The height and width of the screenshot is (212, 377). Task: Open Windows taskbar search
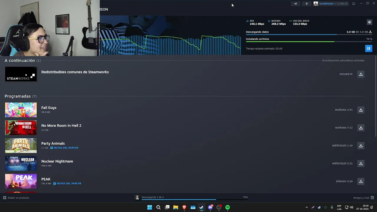tap(158, 207)
